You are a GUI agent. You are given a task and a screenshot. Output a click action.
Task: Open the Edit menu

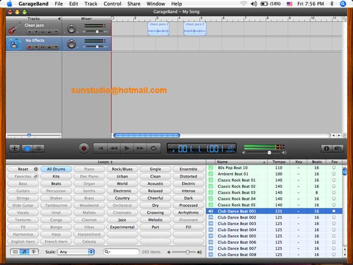[x=74, y=4]
